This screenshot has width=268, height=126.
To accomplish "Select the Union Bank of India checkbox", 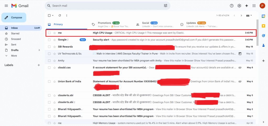I will 49,81.
